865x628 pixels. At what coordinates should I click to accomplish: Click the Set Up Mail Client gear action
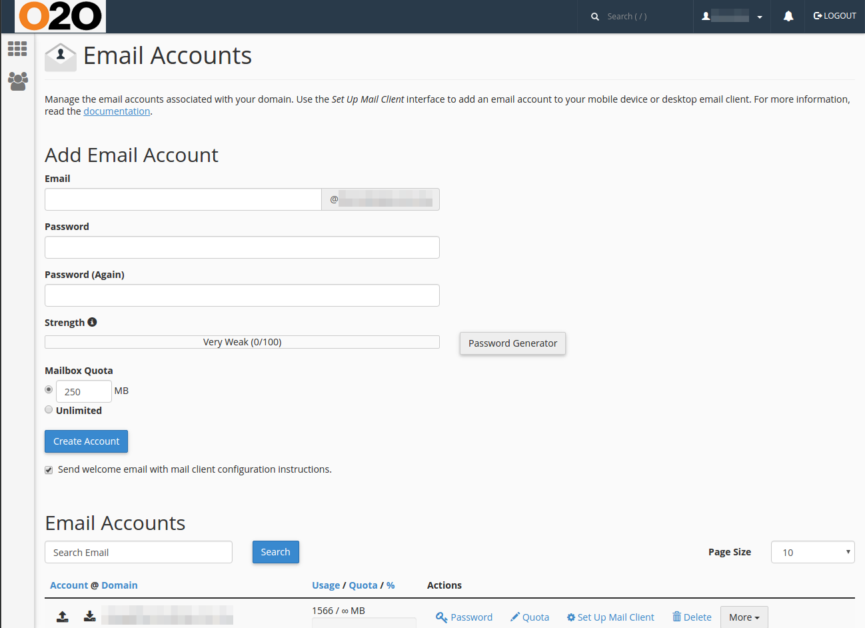point(610,617)
